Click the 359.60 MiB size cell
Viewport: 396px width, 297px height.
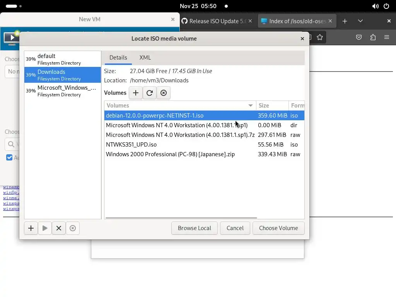click(273, 116)
